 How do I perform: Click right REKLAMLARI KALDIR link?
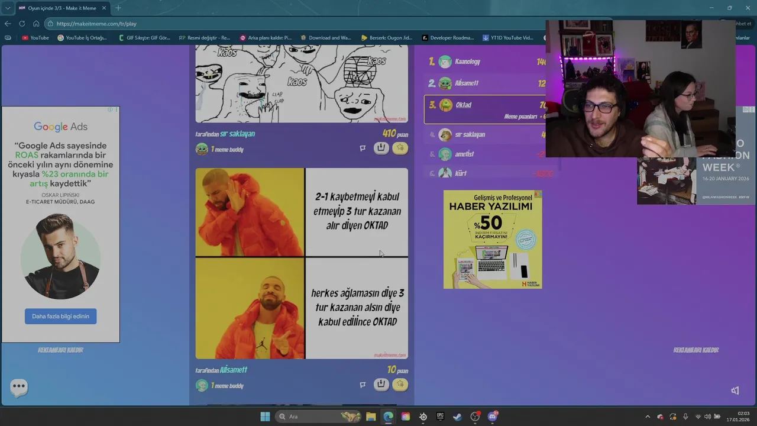click(x=695, y=350)
